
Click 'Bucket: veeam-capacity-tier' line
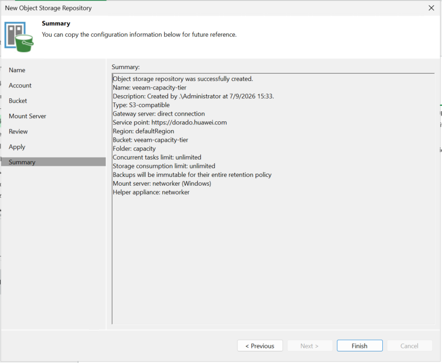(150, 140)
